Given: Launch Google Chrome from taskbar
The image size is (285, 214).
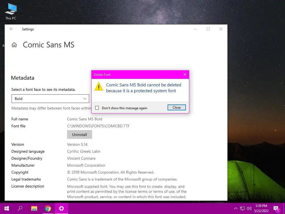Looking at the screenshot, I should 48,208.
